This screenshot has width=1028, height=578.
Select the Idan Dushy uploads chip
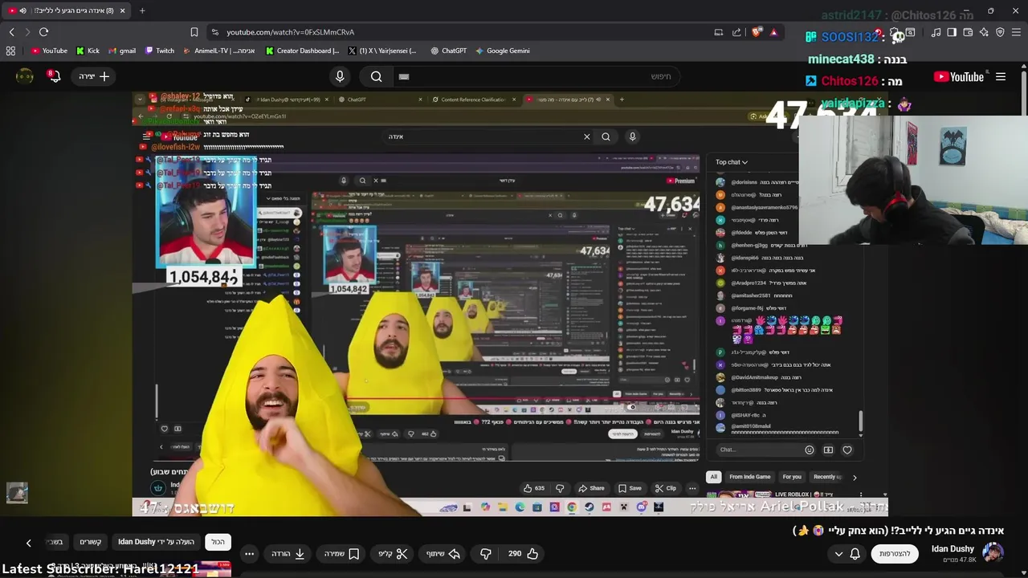point(156,542)
